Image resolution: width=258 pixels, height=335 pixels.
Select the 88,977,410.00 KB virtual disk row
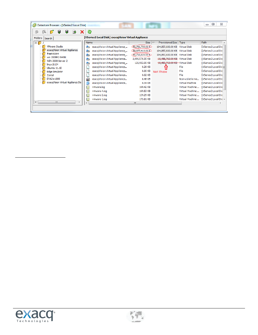[x=154, y=51]
